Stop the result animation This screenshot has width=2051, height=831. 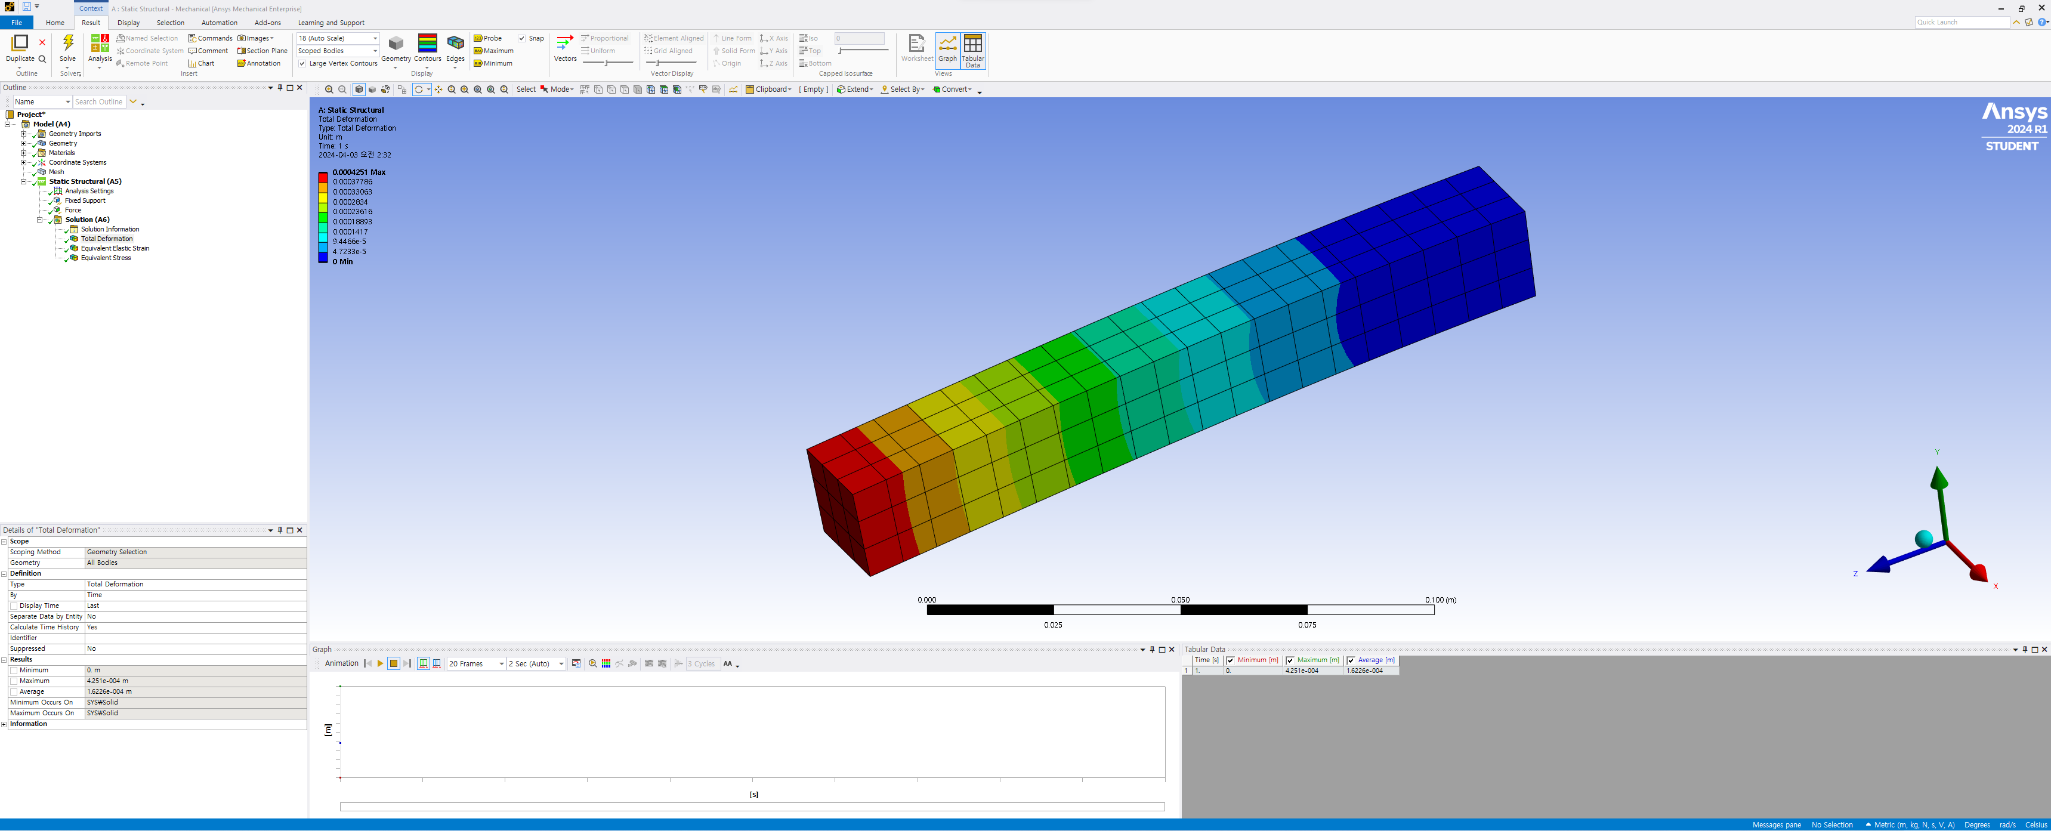click(393, 664)
